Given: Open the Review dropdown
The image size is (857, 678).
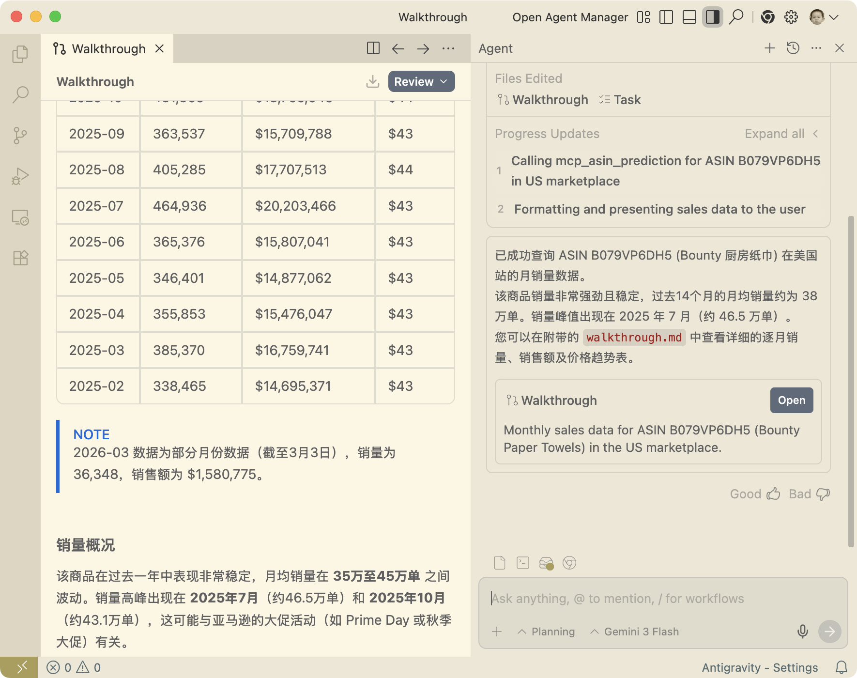Looking at the screenshot, I should 421,81.
